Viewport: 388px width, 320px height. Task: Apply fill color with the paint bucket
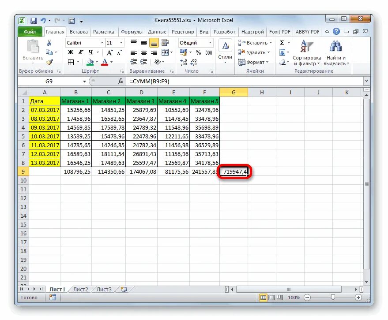90,62
